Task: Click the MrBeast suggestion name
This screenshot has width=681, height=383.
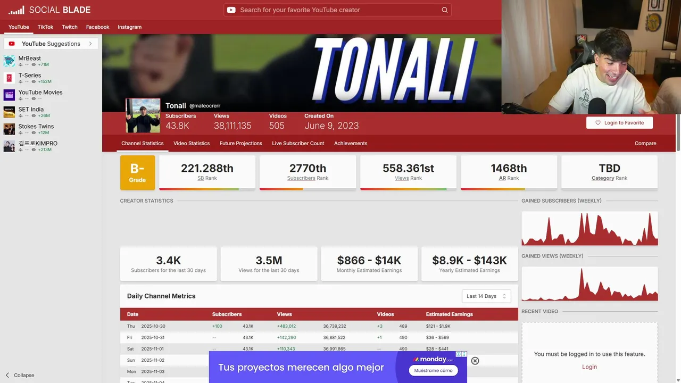Action: click(x=29, y=59)
